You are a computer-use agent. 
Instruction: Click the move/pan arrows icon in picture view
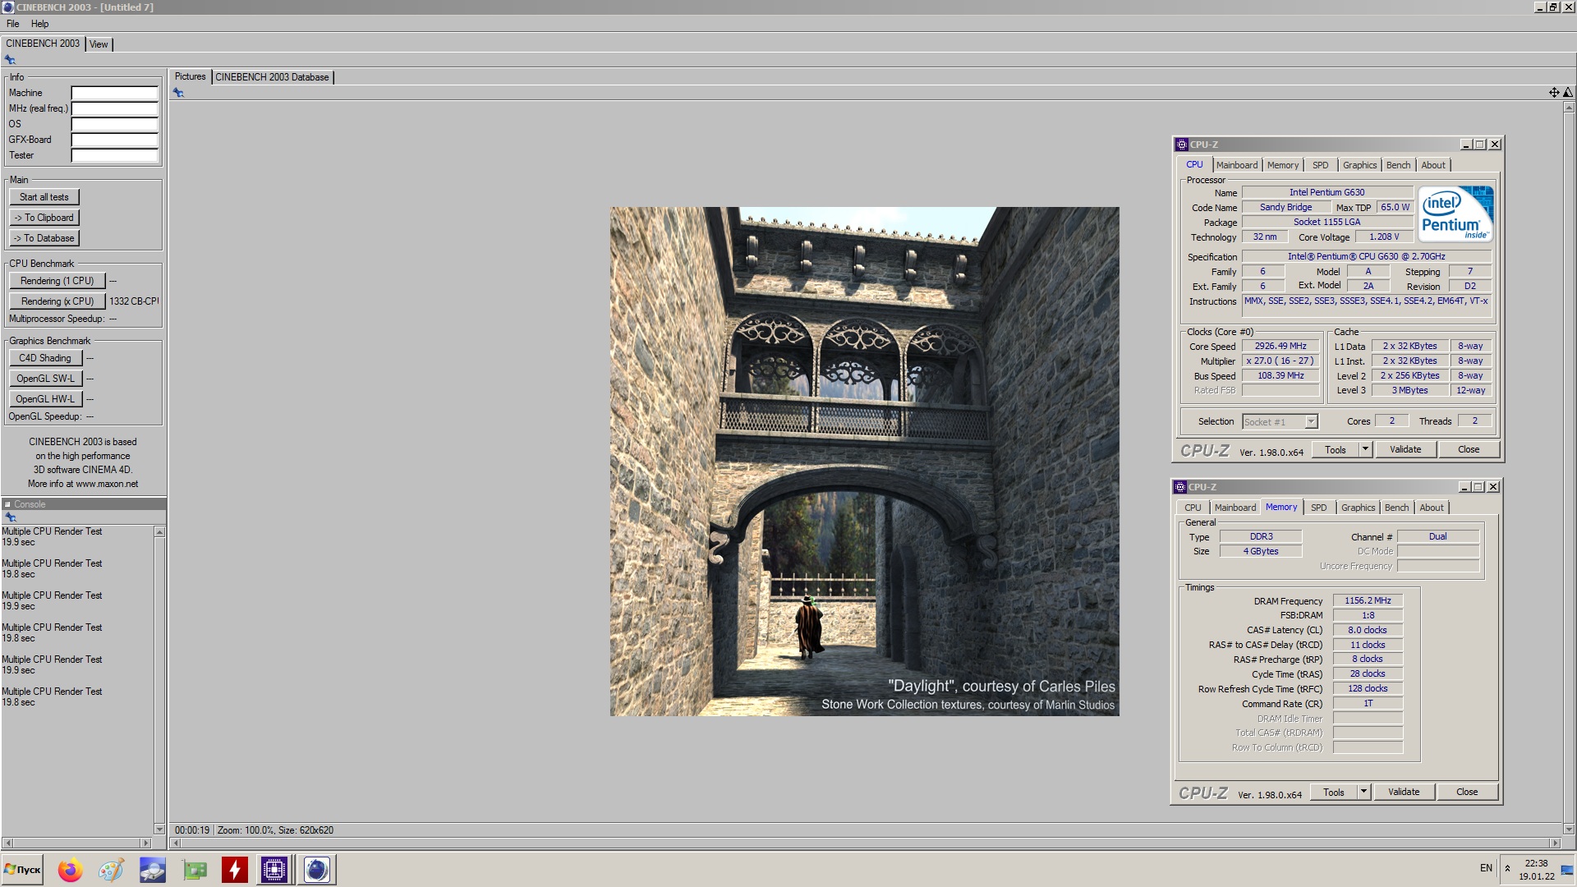coord(1554,93)
